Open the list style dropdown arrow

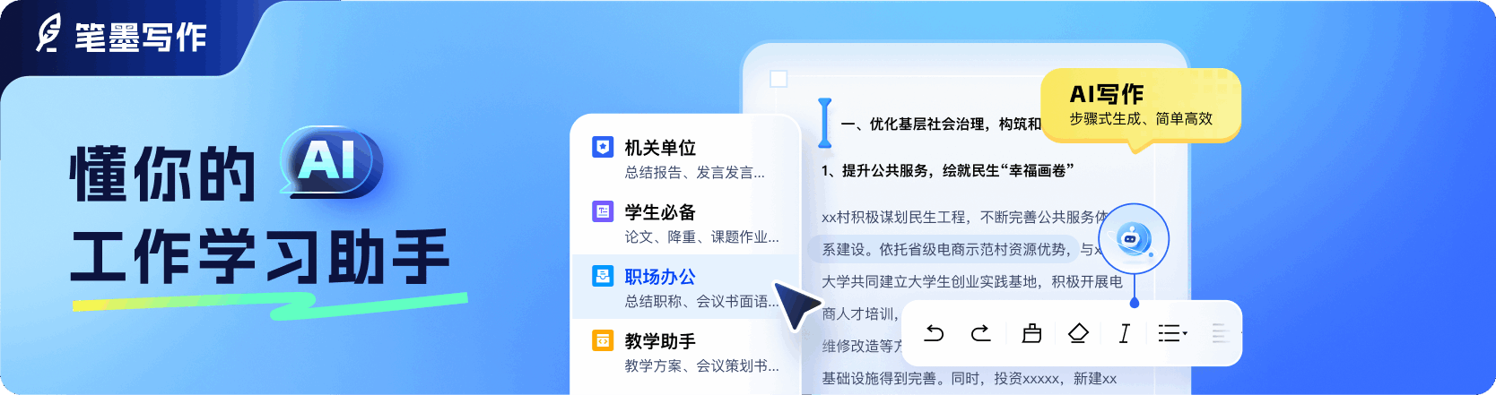point(1185,333)
